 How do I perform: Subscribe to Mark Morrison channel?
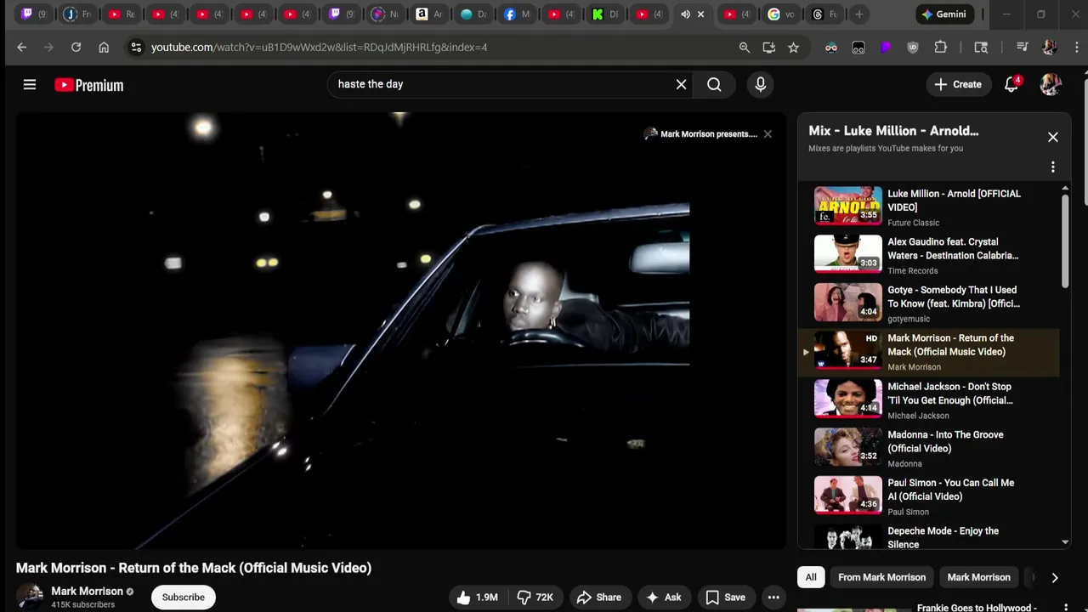tap(184, 598)
